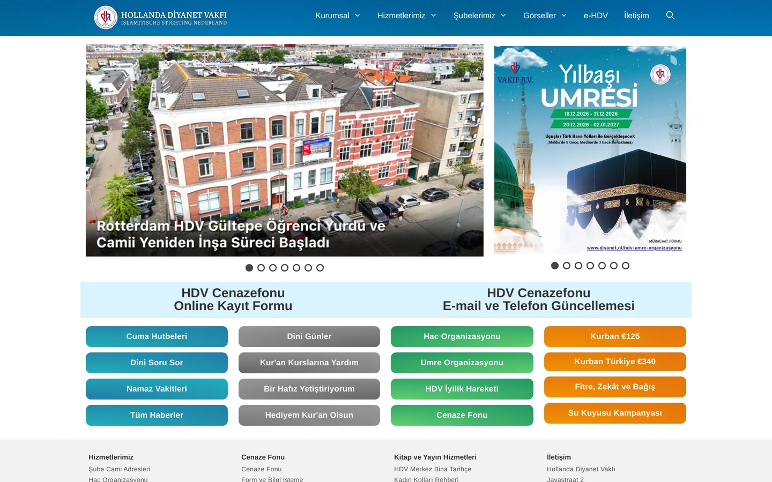Image resolution: width=772 pixels, height=482 pixels.
Task: Open the Umre Organizasyonu button
Action: (x=462, y=363)
